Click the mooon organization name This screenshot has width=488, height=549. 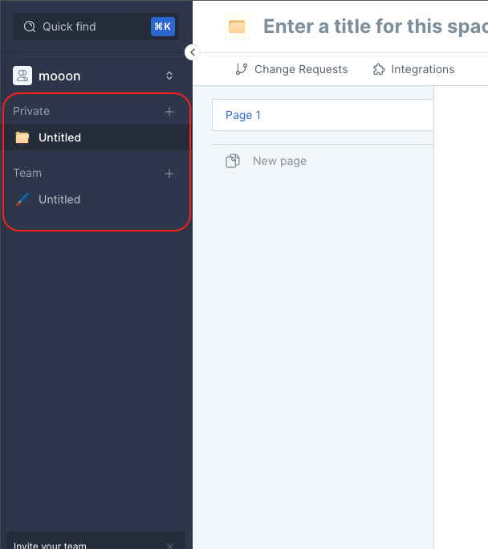click(59, 76)
